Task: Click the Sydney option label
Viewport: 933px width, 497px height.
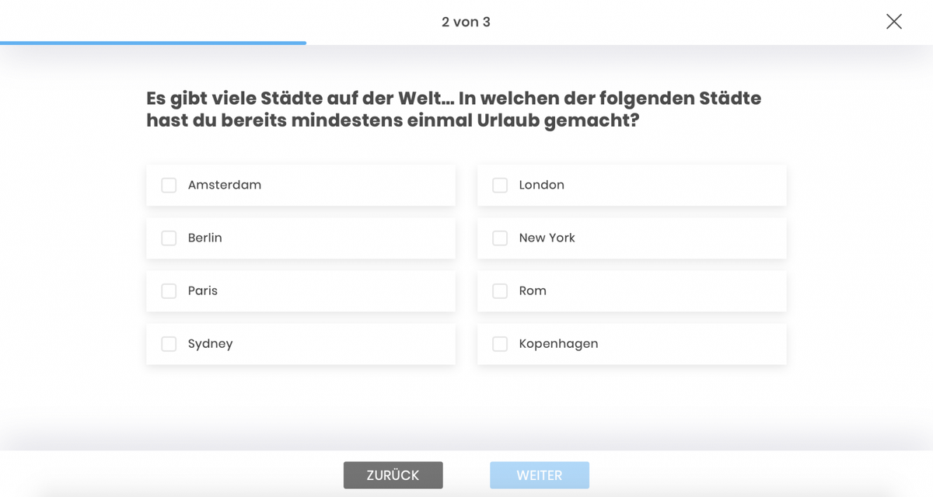Action: point(211,343)
